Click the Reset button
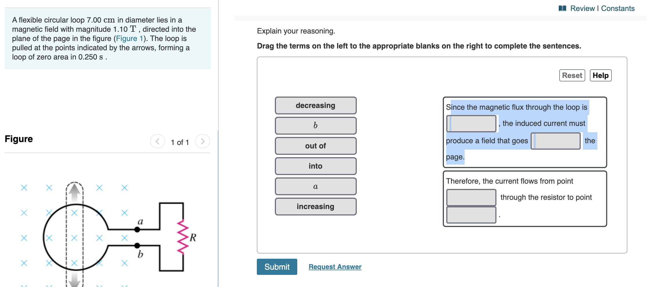Screen dimensions: 647x287 tap(572, 75)
